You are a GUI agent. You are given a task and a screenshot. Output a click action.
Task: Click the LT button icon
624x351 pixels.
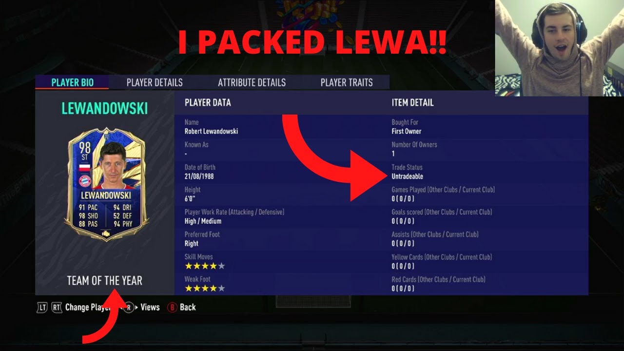42,308
